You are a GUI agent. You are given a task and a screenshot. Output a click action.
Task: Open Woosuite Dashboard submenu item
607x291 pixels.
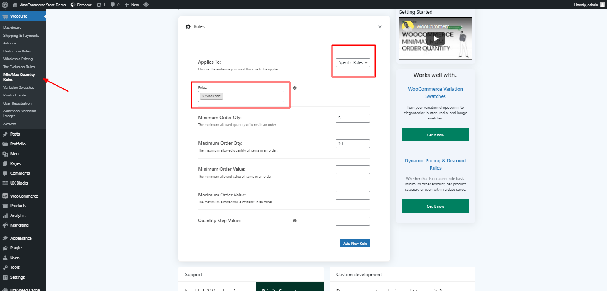(12, 28)
